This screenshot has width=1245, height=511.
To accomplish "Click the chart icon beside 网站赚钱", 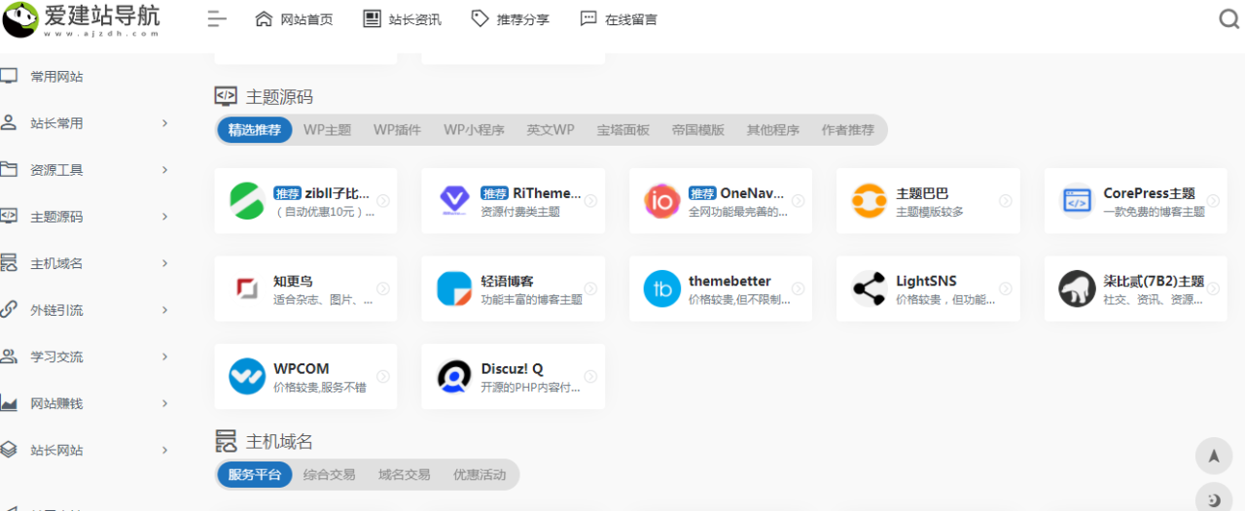I will coord(9,403).
